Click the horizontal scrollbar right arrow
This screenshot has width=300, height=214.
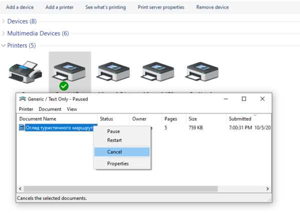[x=267, y=189]
